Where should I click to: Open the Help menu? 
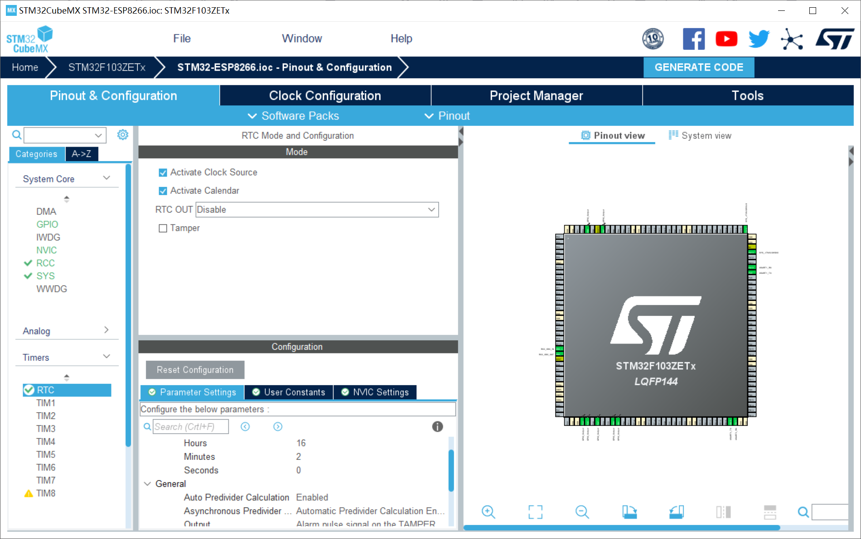[401, 38]
